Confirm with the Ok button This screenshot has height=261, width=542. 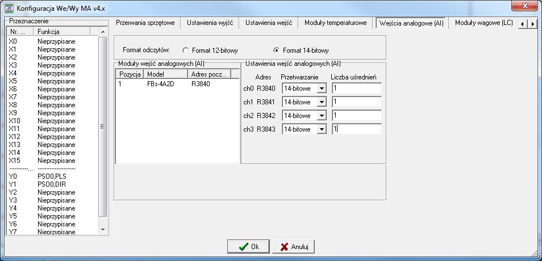(x=248, y=246)
